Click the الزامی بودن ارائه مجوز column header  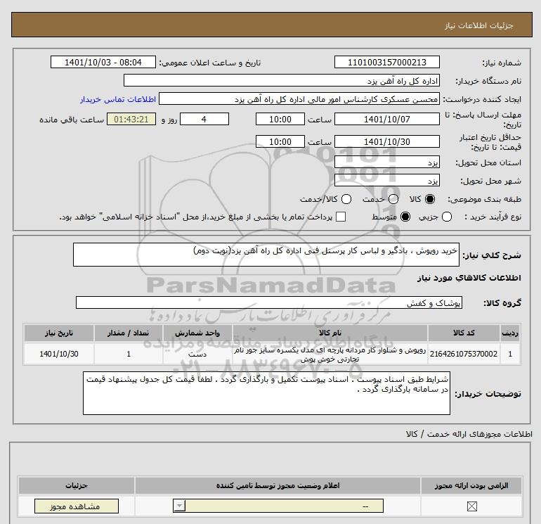tap(471, 485)
